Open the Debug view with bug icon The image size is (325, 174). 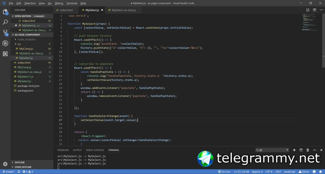pyautogui.click(x=5, y=43)
